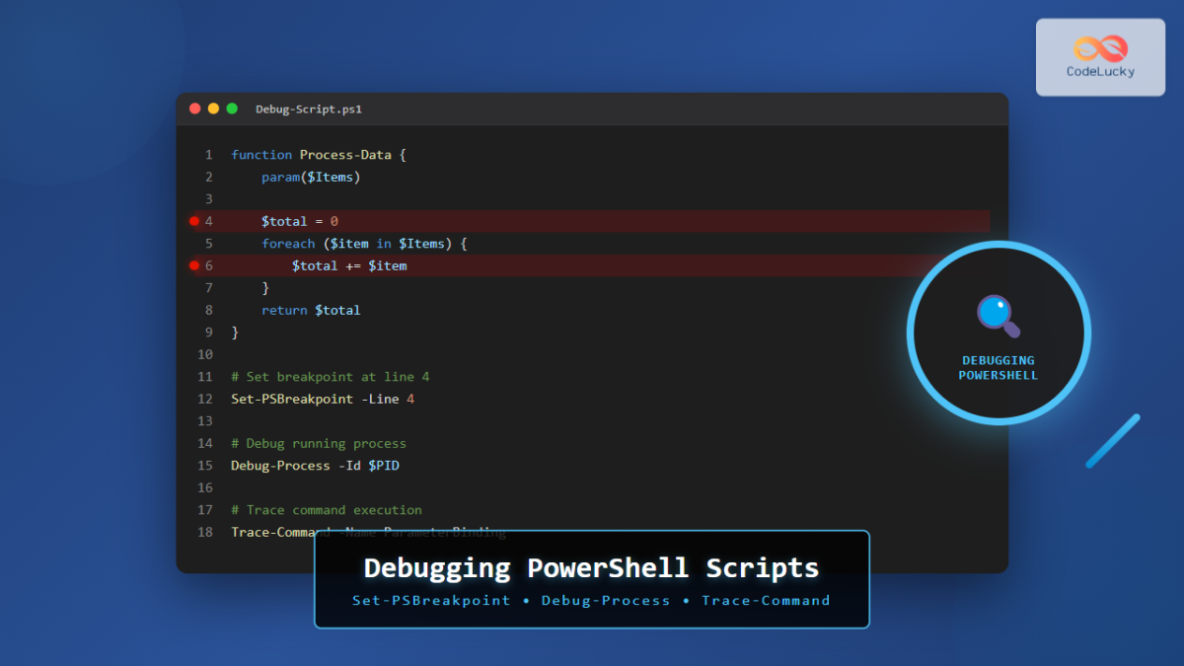The width and height of the screenshot is (1184, 666).
Task: Click the circular DEBUGGING POWERSHELL badge
Action: [x=998, y=333]
